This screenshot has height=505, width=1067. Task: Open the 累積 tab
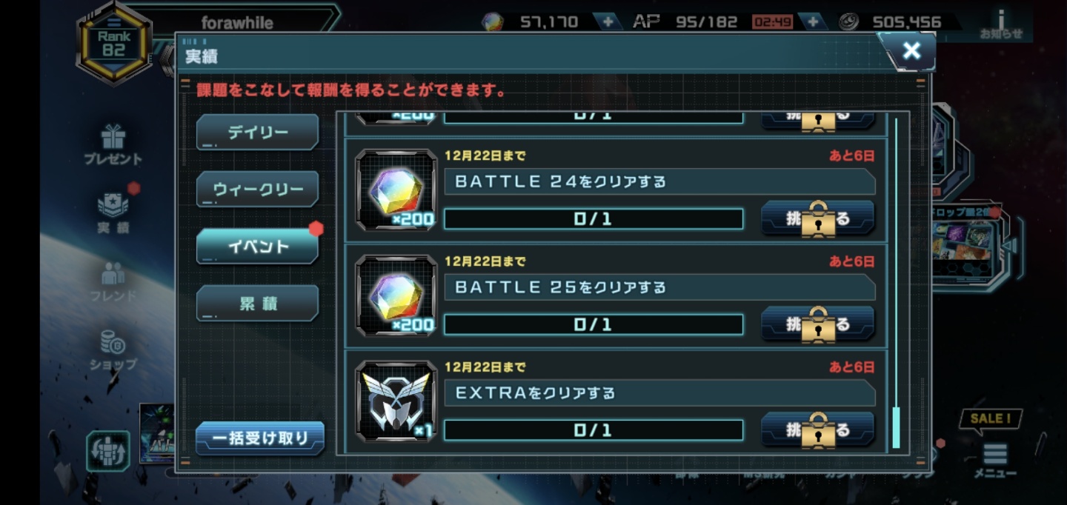point(257,304)
